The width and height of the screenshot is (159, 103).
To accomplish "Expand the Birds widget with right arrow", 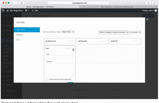I will tap(138, 41).
